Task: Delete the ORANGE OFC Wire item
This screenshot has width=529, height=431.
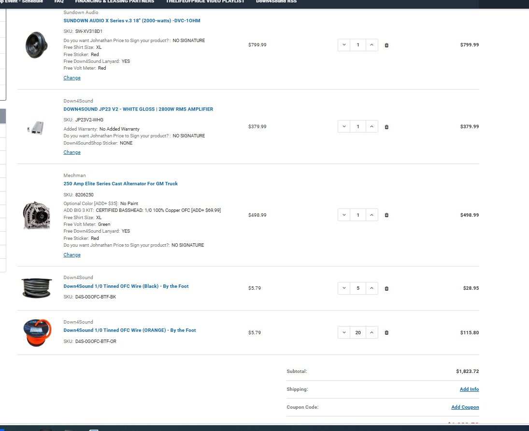Action: click(386, 332)
